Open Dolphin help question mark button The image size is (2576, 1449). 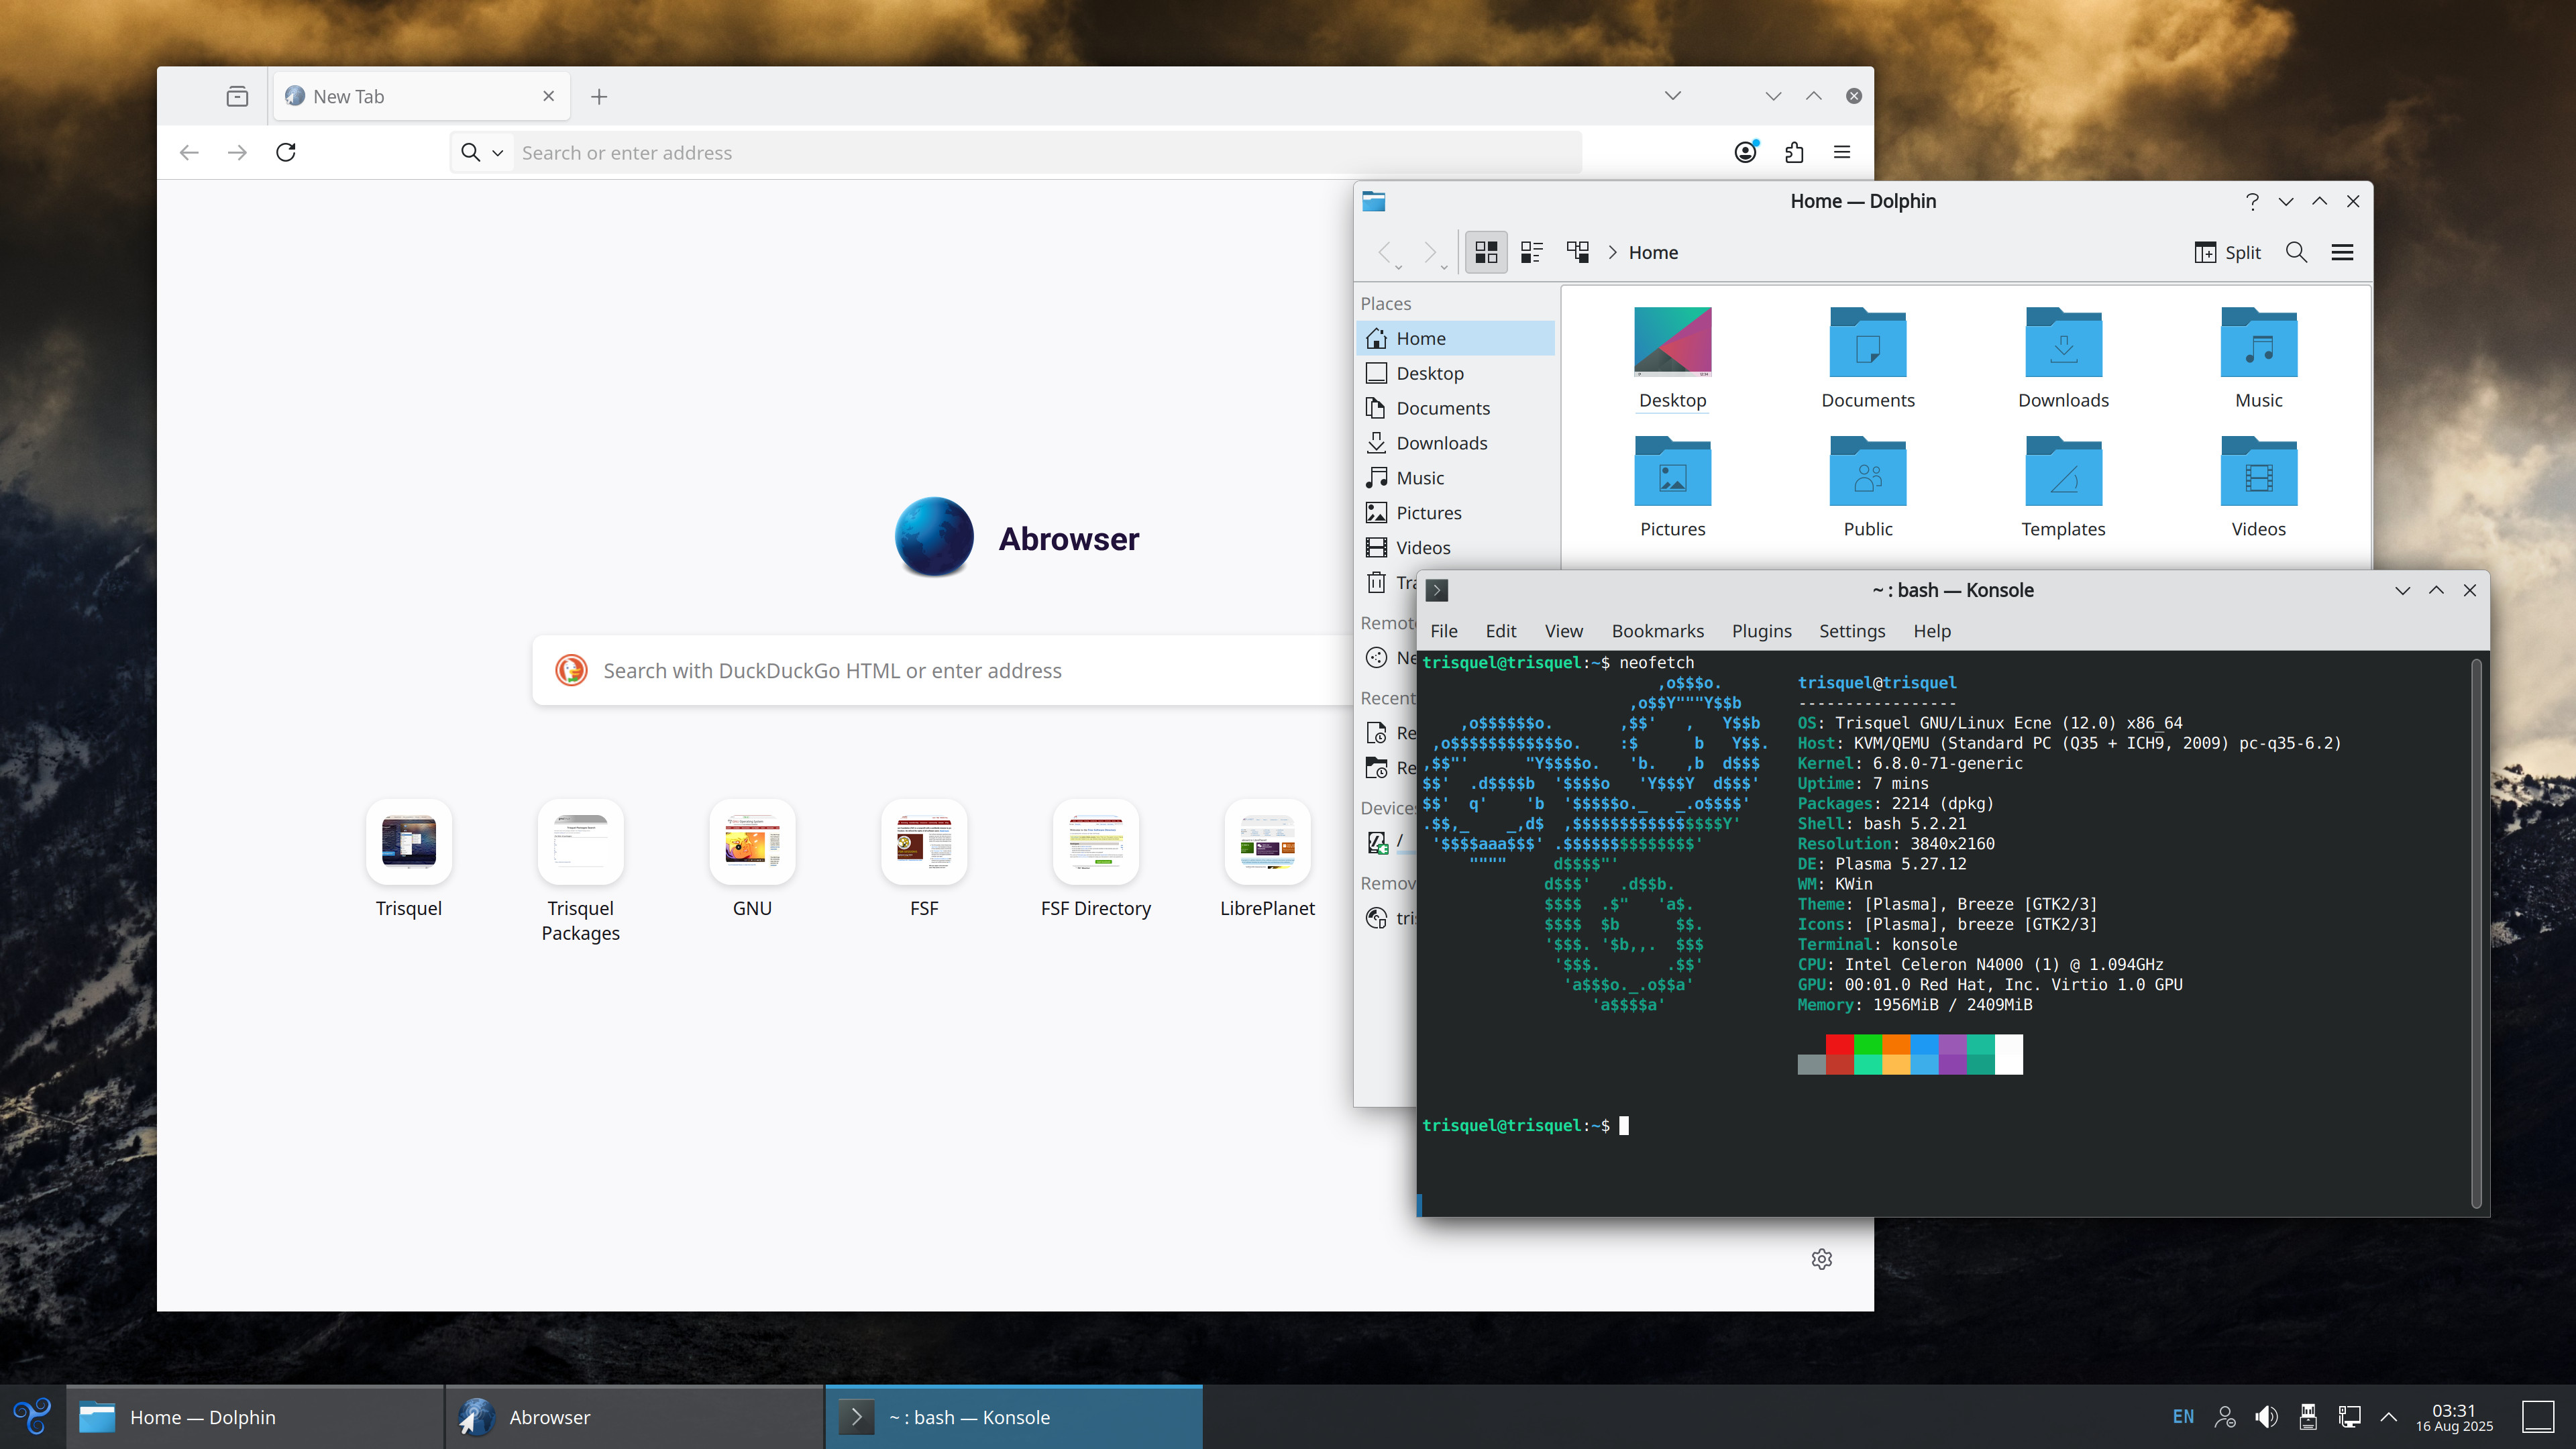[x=2252, y=201]
